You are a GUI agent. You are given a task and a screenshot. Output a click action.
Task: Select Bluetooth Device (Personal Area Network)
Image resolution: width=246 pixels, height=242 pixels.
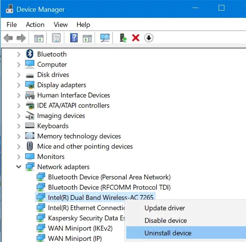coord(109,177)
